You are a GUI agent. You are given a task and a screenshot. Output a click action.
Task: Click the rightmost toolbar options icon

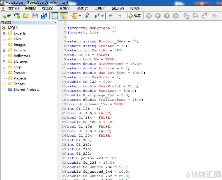click(215, 16)
